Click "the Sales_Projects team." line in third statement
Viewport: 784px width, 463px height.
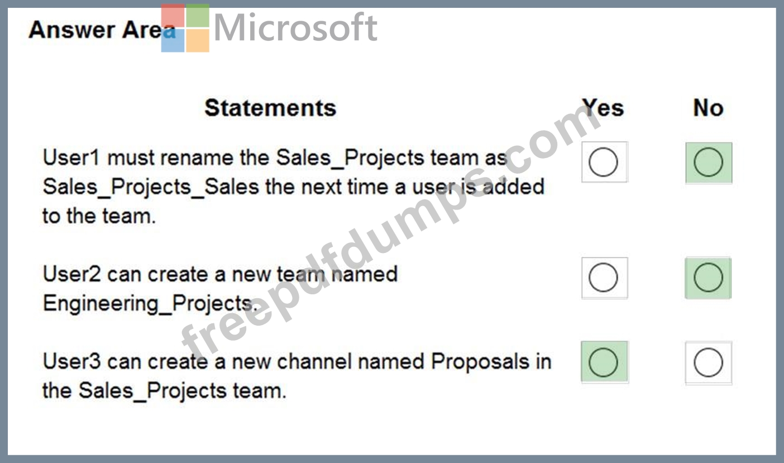(x=164, y=390)
